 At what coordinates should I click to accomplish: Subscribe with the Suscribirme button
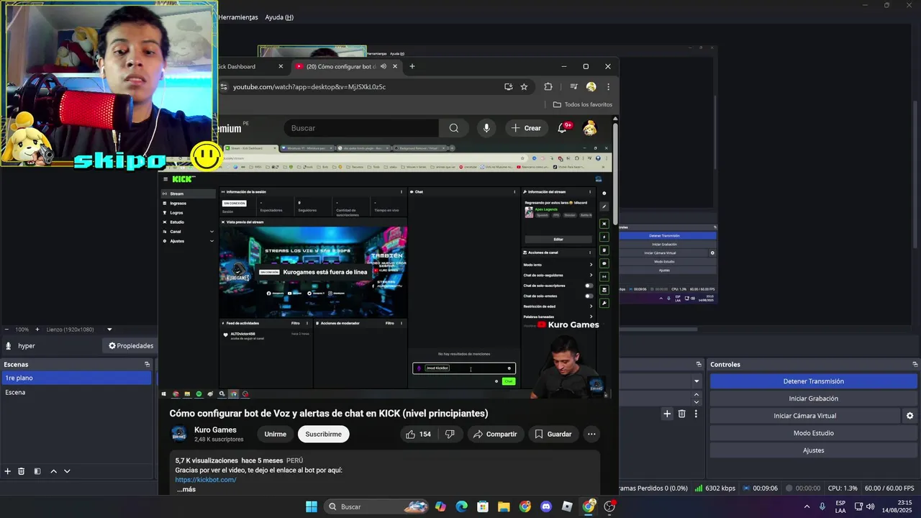click(324, 434)
